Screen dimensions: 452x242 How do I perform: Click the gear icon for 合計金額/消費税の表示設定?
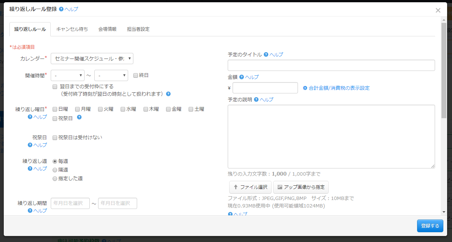click(x=305, y=88)
